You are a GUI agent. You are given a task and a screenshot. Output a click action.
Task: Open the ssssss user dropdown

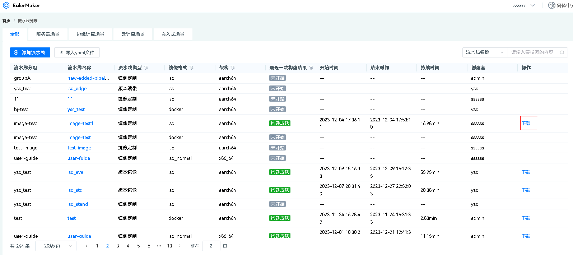[x=524, y=5]
